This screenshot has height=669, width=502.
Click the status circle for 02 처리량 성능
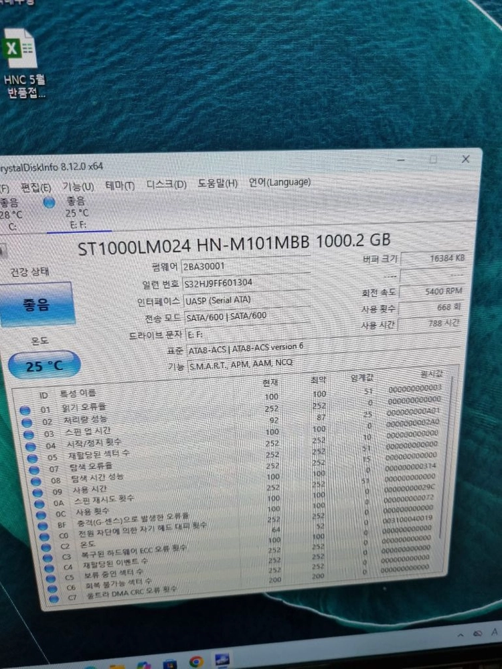(27, 423)
